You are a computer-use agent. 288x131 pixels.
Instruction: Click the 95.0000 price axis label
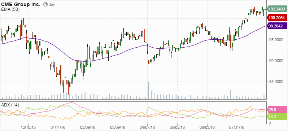276,40
